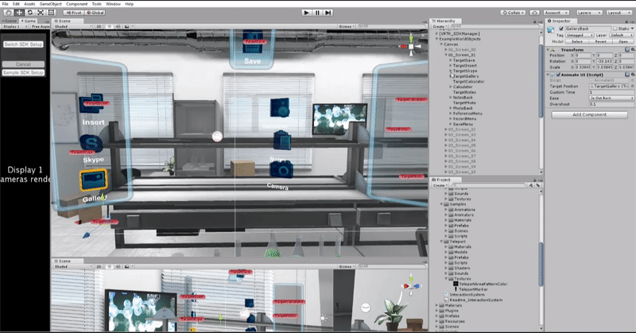Open the Layout dropdown
Viewport: 636px width, 333px height.
coord(619,13)
